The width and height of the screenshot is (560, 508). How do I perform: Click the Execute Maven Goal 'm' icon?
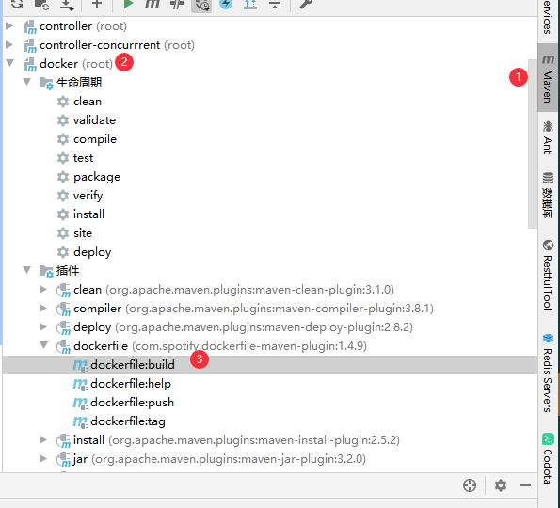[x=152, y=4]
